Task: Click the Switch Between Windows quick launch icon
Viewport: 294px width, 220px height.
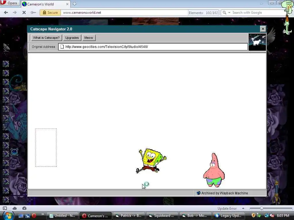Action: [x=28, y=216]
